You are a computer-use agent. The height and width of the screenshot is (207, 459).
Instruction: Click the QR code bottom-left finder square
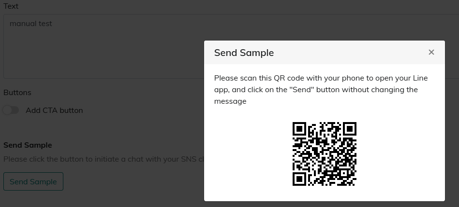[300, 179]
